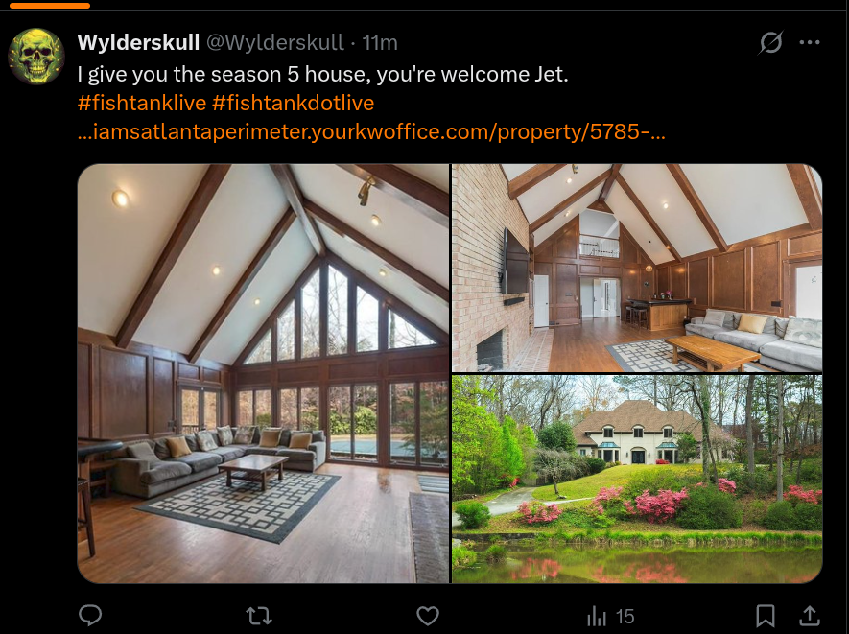This screenshot has height=634, width=849.
Task: Follow the #fishtanklive hashtag
Action: click(142, 103)
